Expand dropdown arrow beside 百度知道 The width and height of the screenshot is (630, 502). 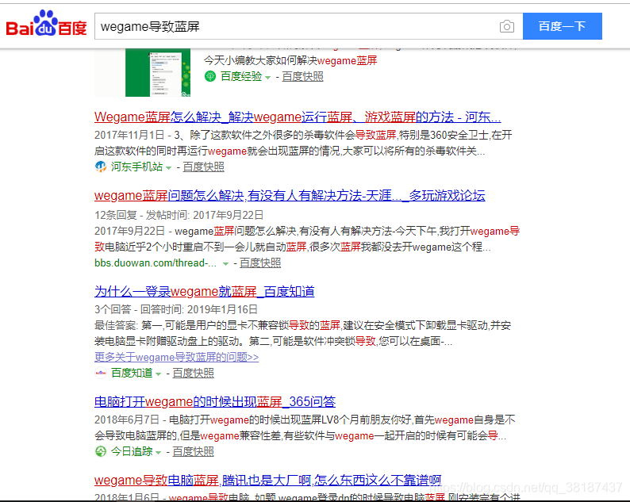(159, 374)
